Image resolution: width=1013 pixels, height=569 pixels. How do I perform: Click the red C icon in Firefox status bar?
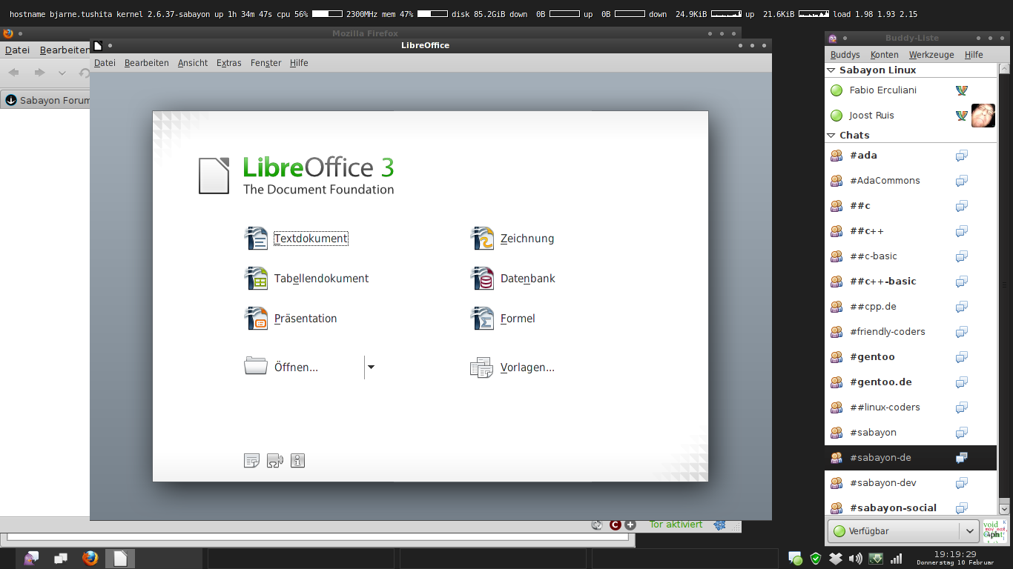pos(615,525)
